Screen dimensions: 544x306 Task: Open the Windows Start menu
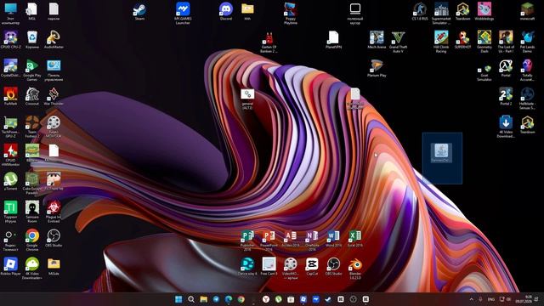click(178, 299)
